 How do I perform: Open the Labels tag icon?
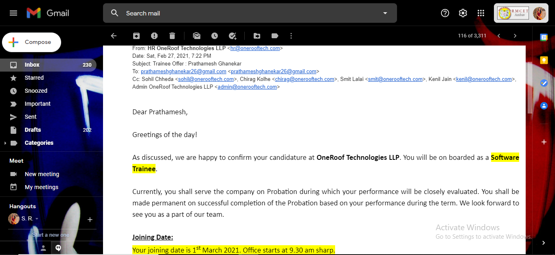coord(275,36)
